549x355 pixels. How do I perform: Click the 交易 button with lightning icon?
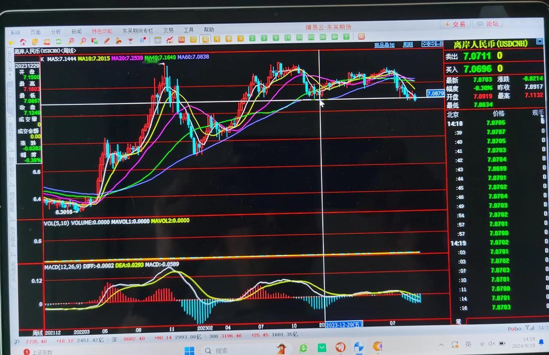[455, 24]
